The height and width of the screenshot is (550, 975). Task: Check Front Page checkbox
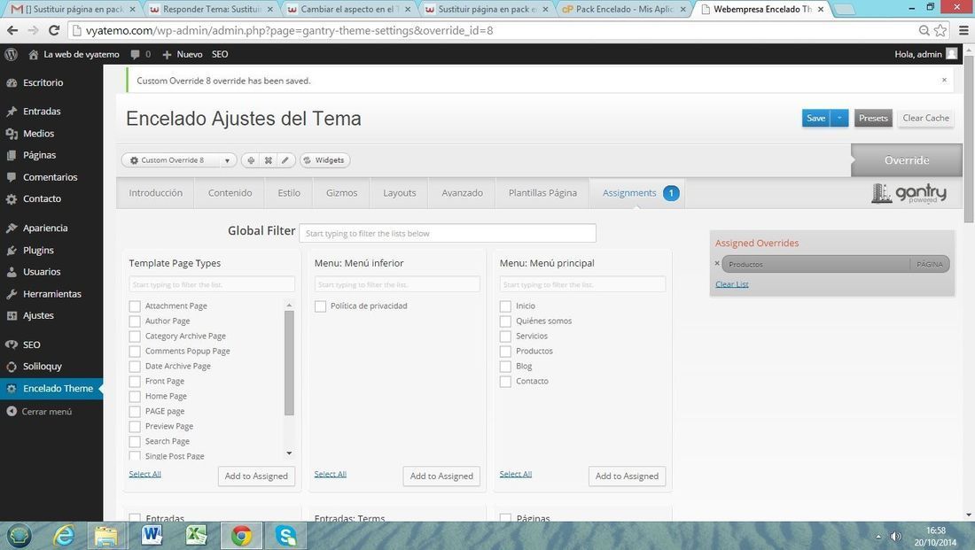click(x=135, y=382)
